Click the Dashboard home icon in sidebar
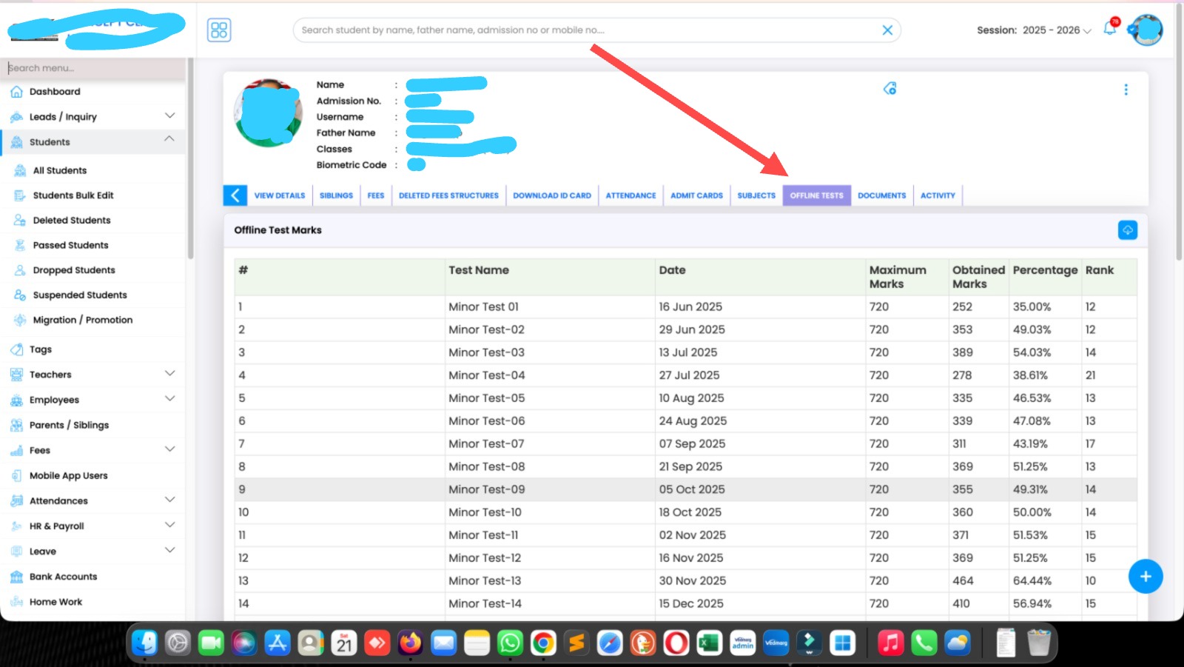This screenshot has width=1184, height=667. pos(17,92)
